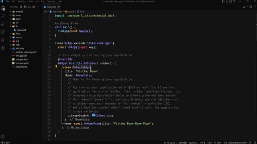This screenshot has width=257, height=144.
Task: Open the File menu
Action: [x=7, y=1]
